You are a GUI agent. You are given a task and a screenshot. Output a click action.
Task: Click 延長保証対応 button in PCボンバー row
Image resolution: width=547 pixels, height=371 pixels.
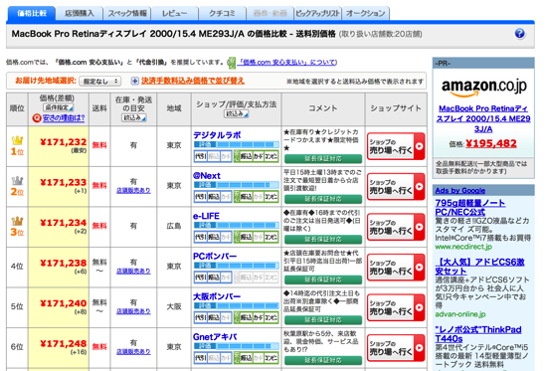tap(323, 279)
